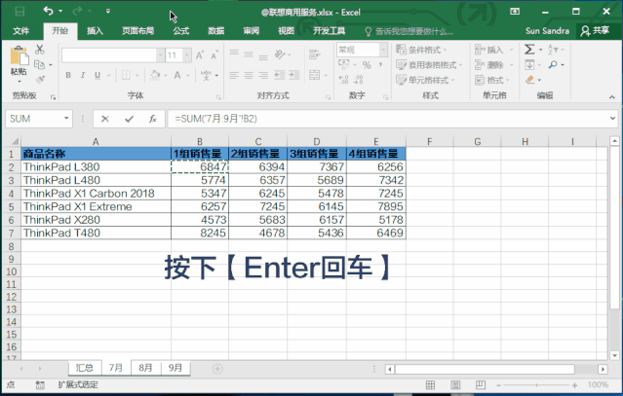Apply percent style format
The width and height of the screenshot is (623, 396).
(367, 65)
